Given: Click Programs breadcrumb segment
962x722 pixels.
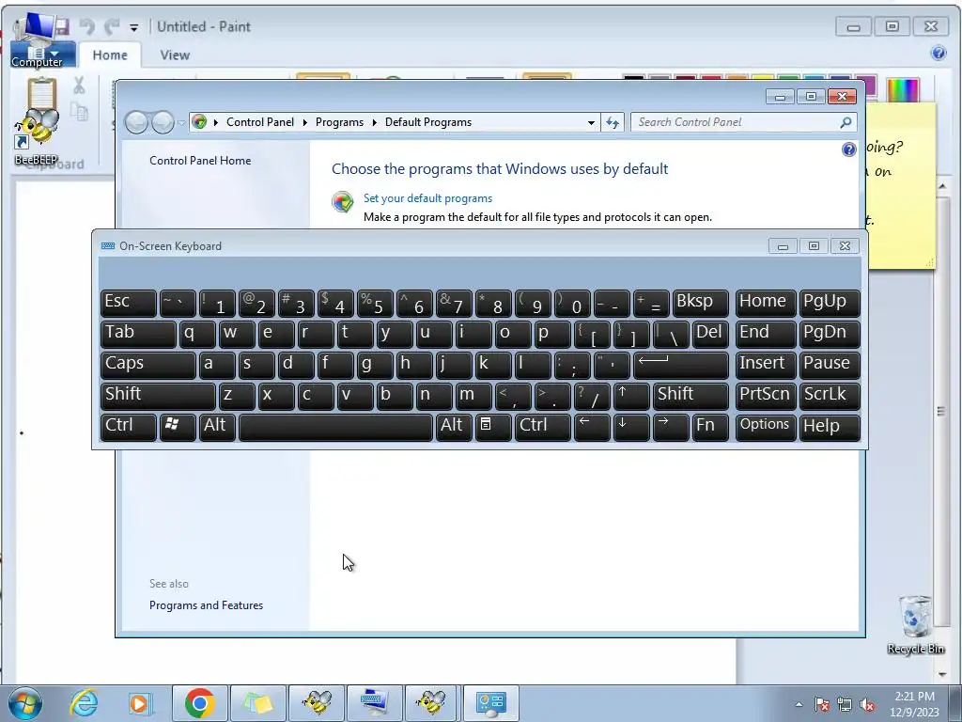Looking at the screenshot, I should (x=339, y=122).
